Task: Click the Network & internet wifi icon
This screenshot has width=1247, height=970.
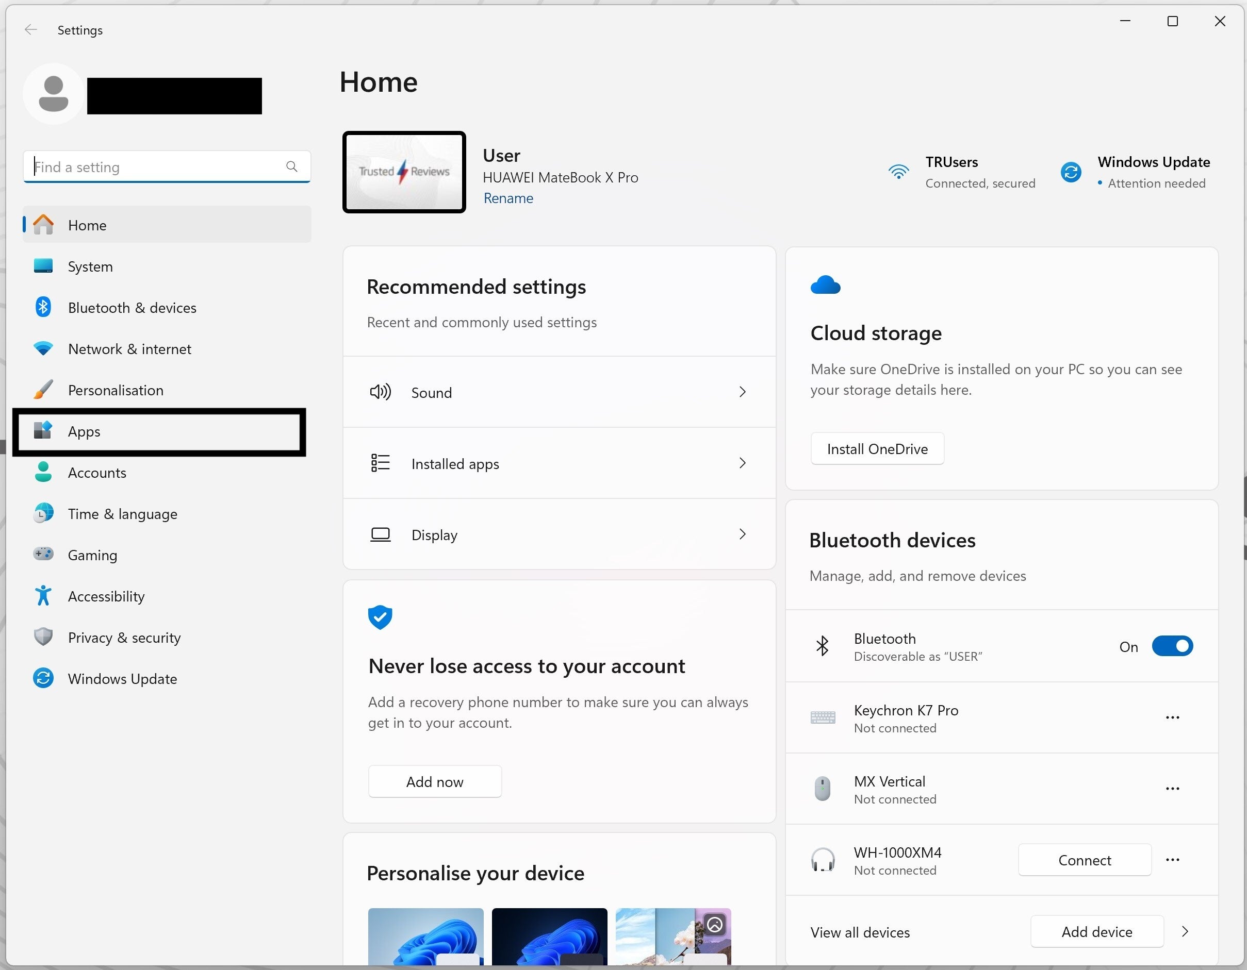Action: (x=43, y=348)
